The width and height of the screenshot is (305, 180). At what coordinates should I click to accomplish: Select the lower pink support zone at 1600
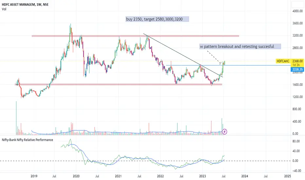point(118,84)
